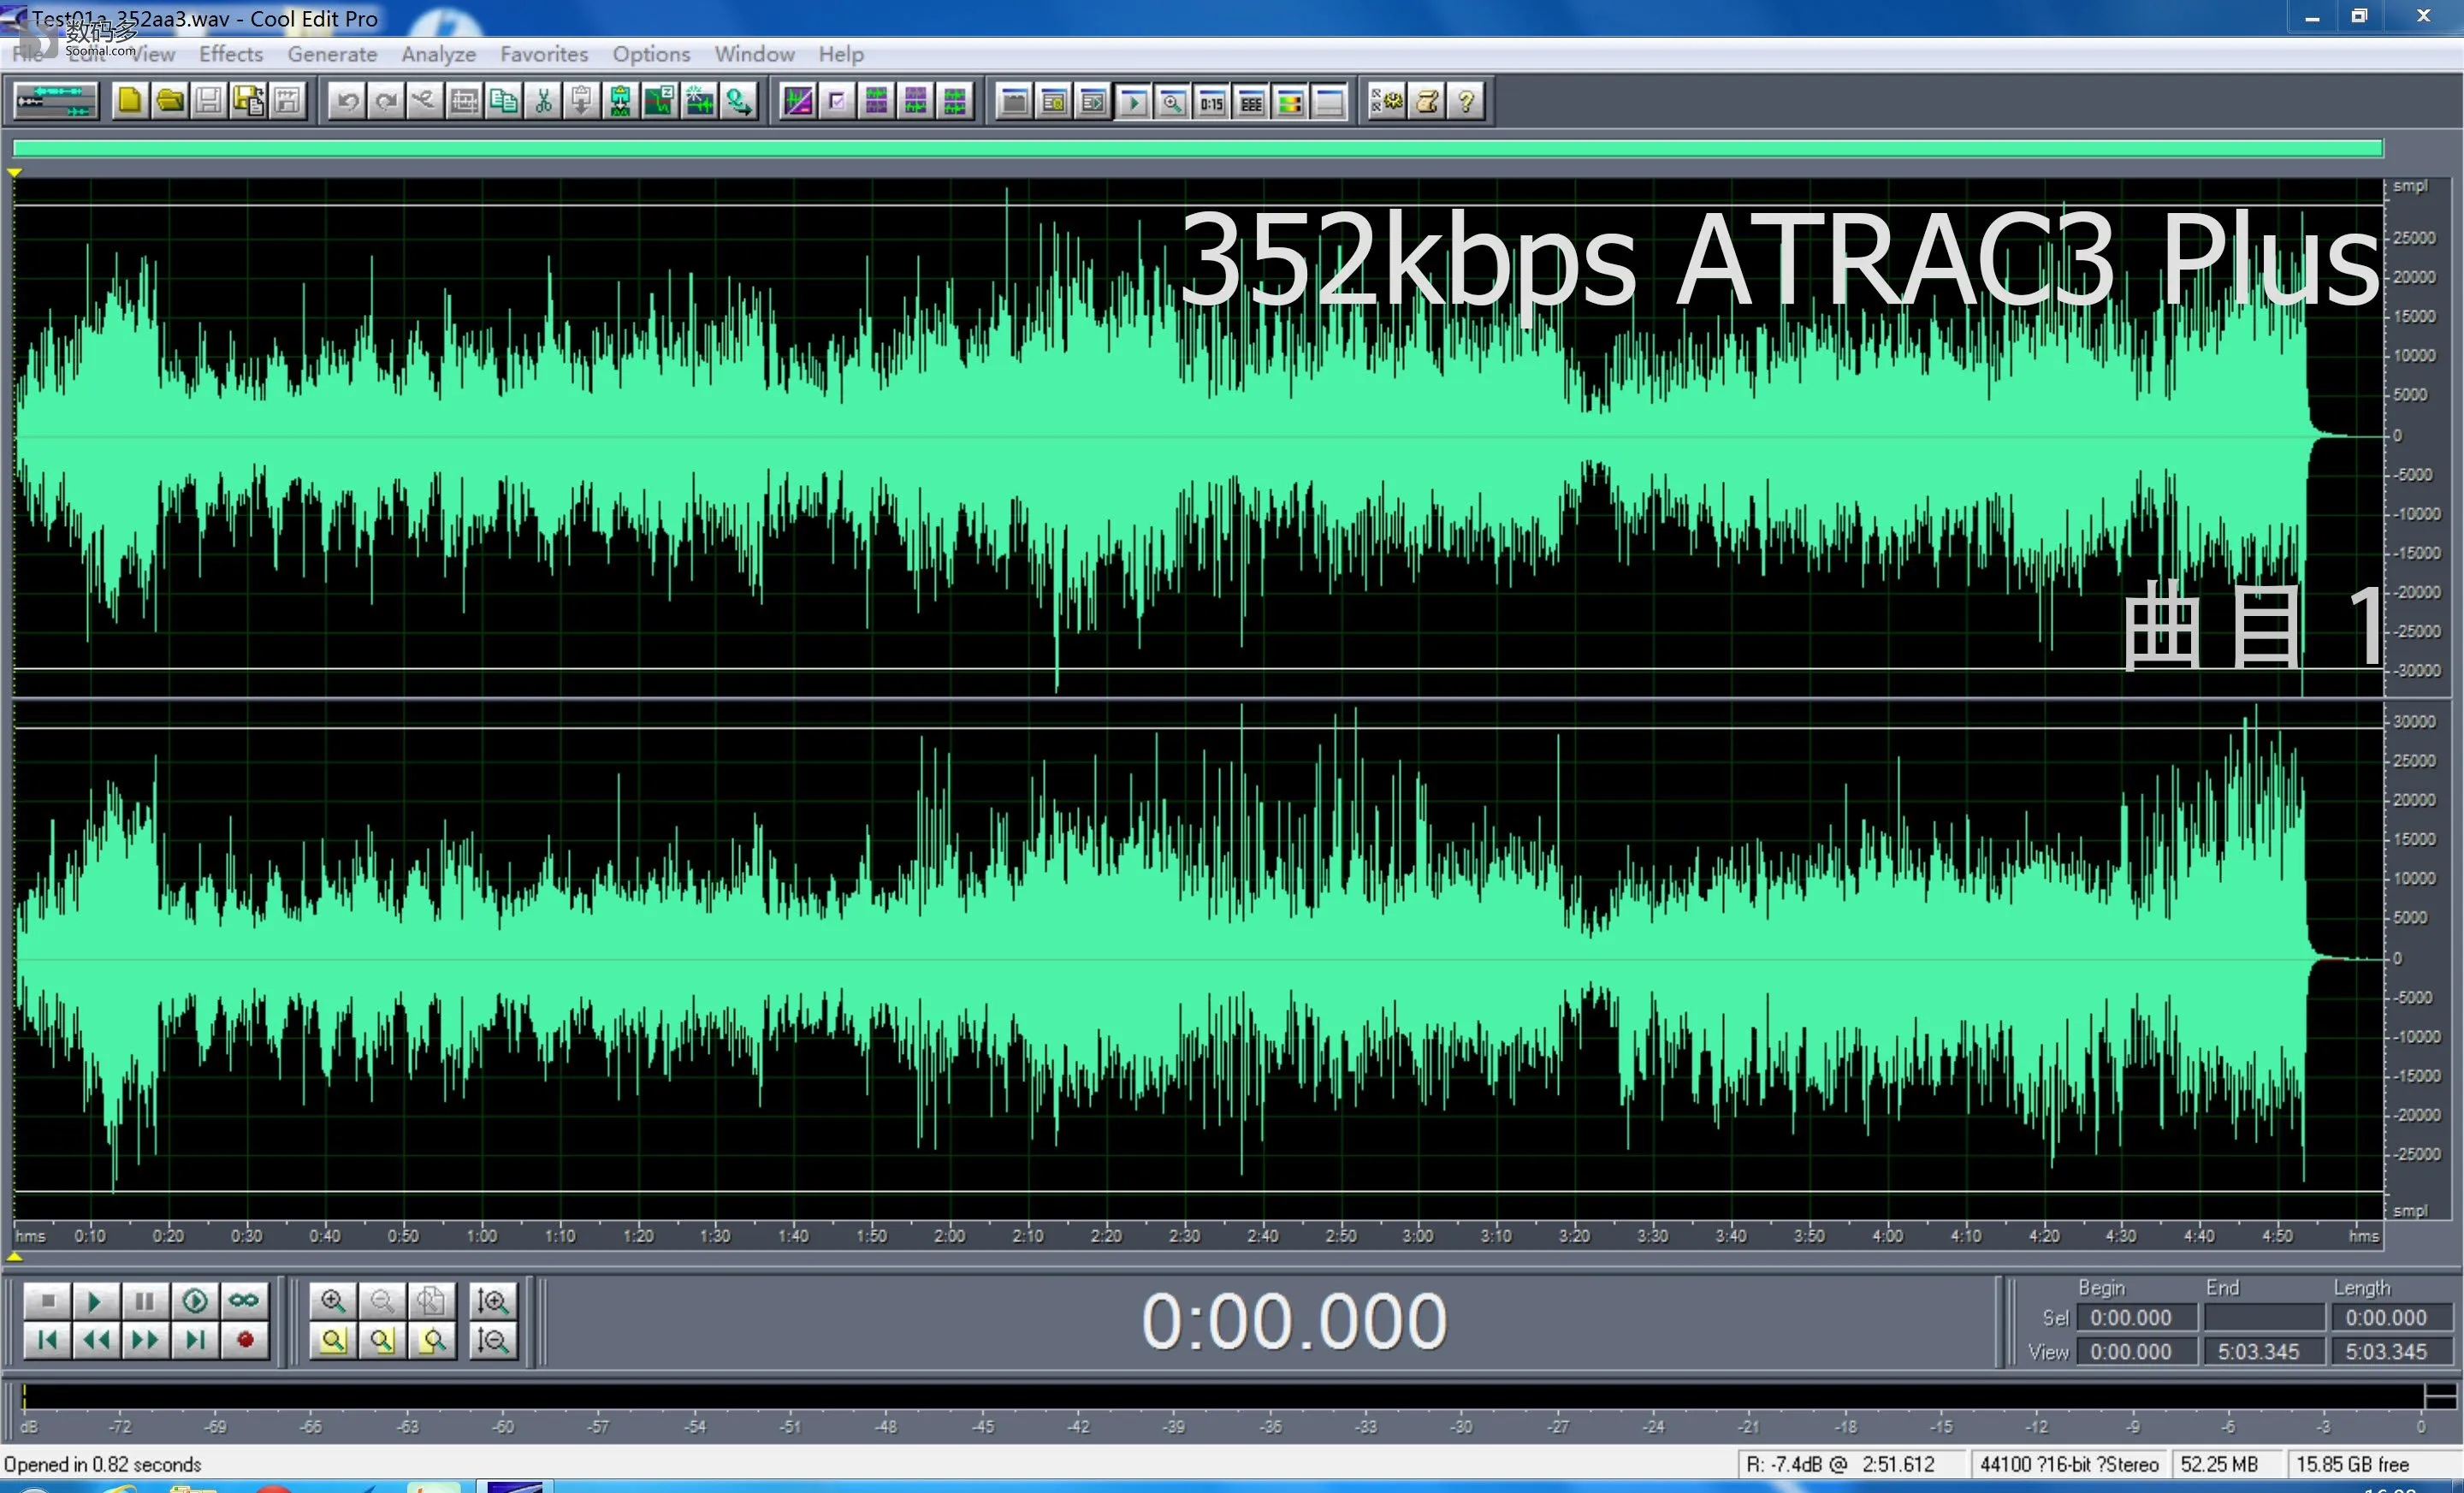Click the Rewind double-arrow button
The height and width of the screenshot is (1493, 2464).
coord(96,1340)
